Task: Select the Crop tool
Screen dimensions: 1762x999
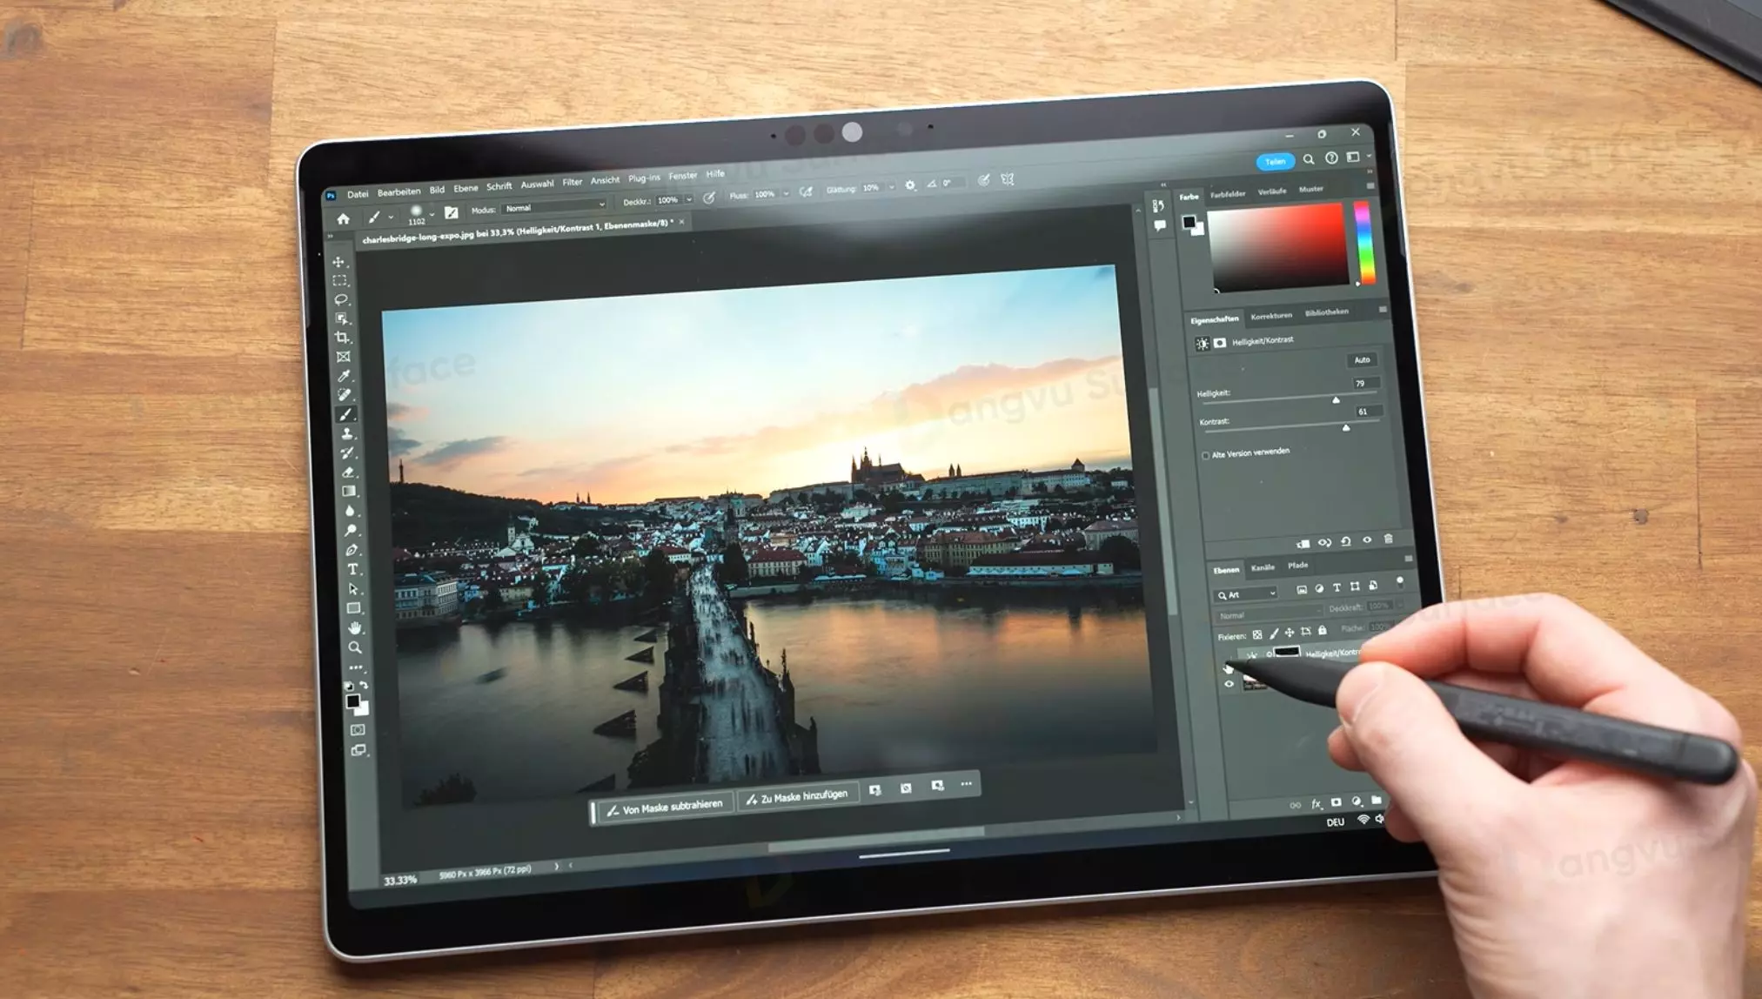Action: [342, 338]
